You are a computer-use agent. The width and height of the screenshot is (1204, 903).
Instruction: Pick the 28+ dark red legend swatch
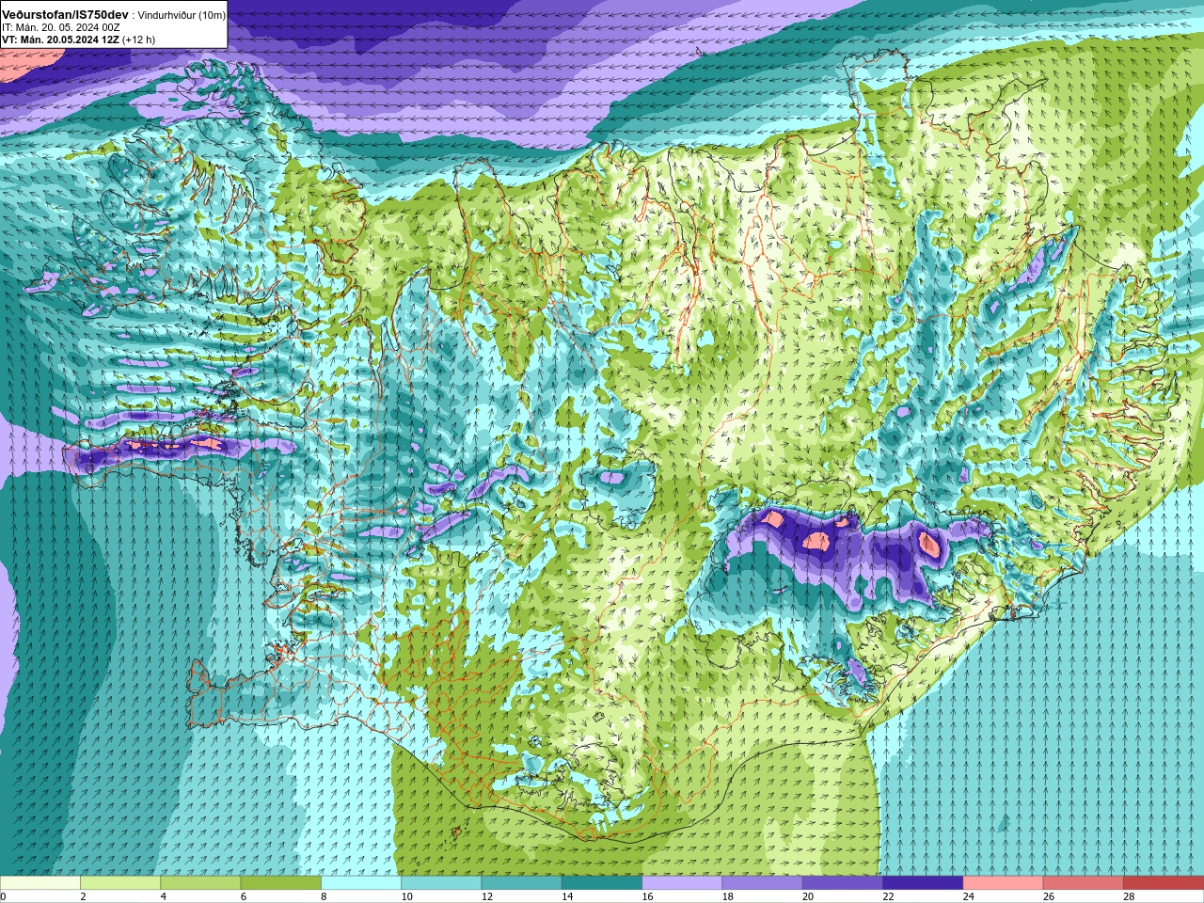[1164, 882]
